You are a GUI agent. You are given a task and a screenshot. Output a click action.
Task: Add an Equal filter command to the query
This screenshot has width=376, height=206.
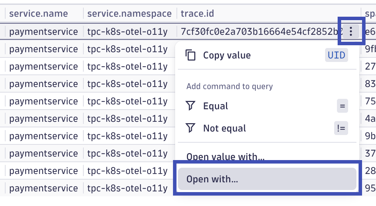pos(215,106)
